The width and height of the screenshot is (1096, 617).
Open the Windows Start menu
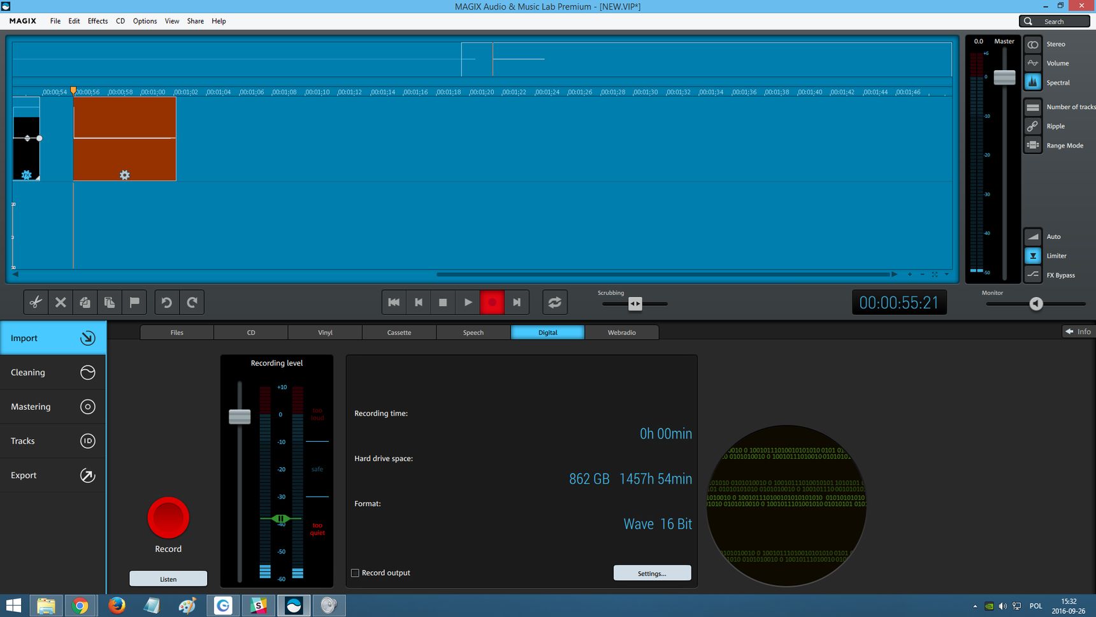click(13, 605)
